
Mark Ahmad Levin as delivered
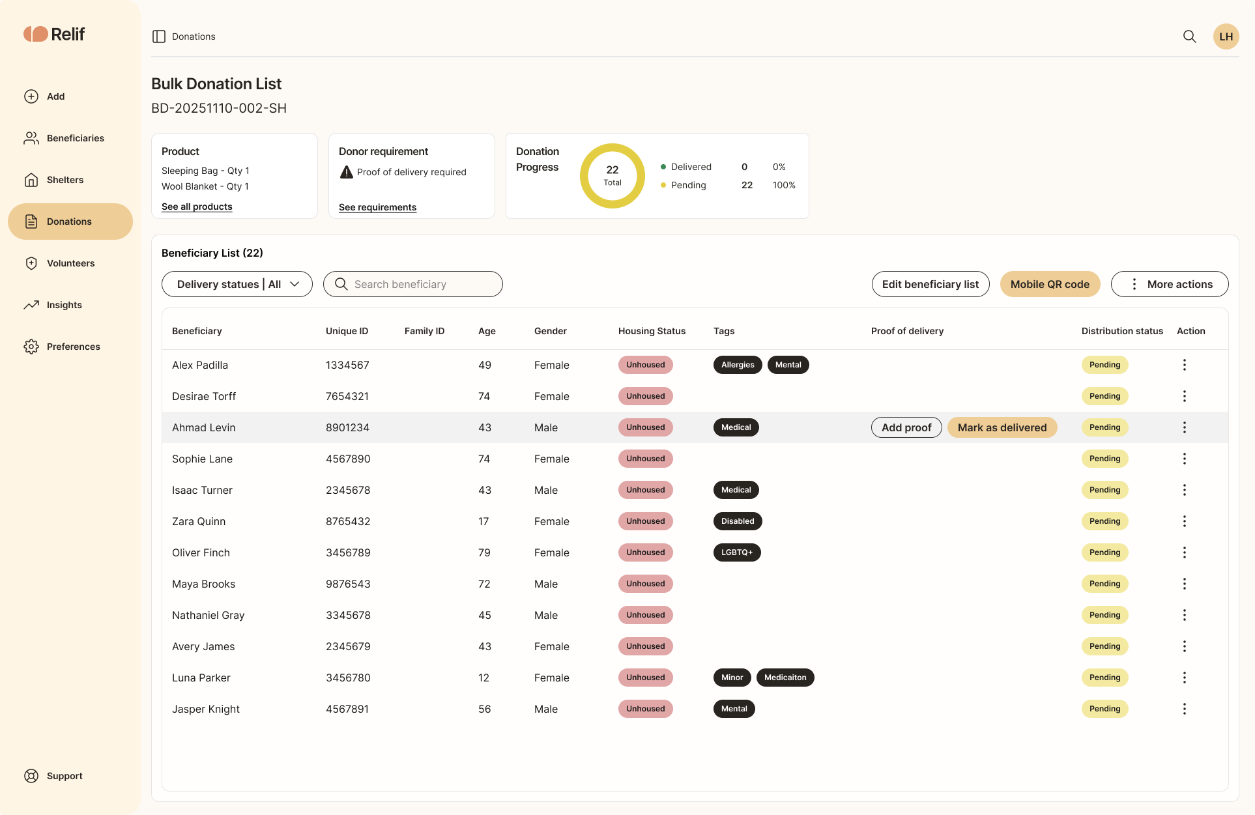1002,427
